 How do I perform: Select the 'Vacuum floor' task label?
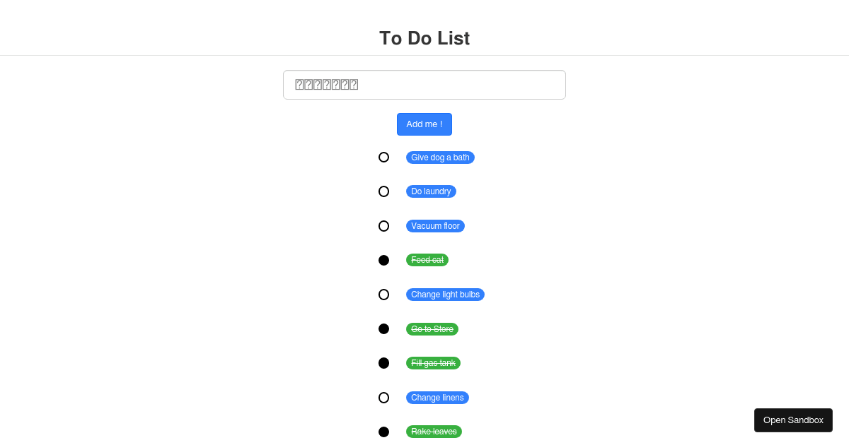click(435, 225)
